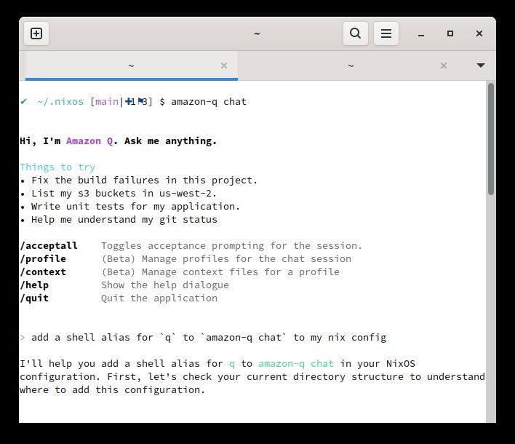Close the first active tab

pos(224,66)
